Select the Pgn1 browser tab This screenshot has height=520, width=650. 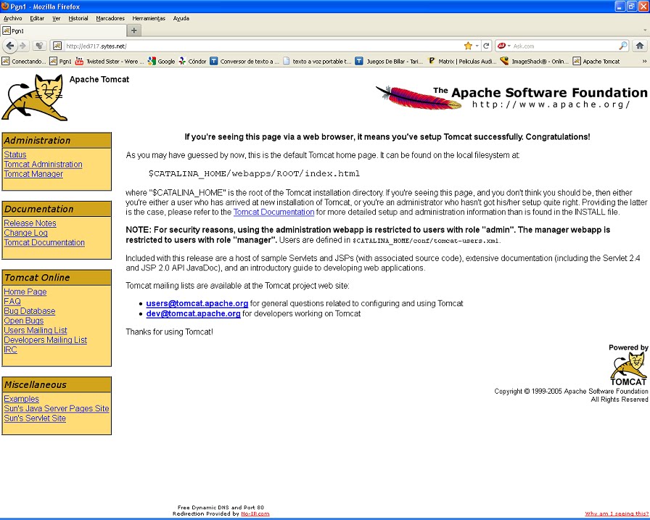(x=63, y=30)
